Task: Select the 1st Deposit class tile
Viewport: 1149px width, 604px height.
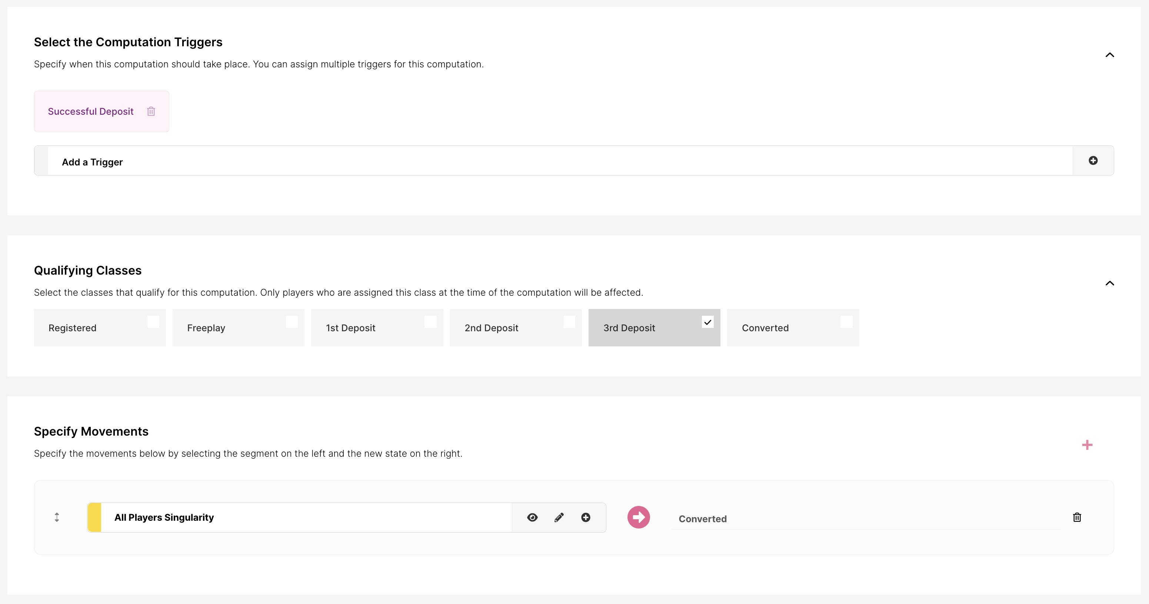Action: pyautogui.click(x=376, y=328)
